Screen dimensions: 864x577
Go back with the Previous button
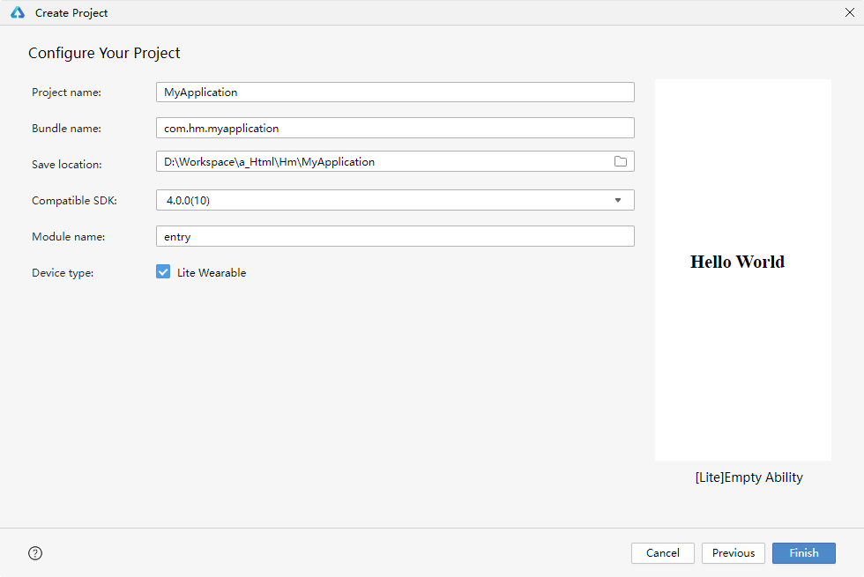tap(733, 553)
